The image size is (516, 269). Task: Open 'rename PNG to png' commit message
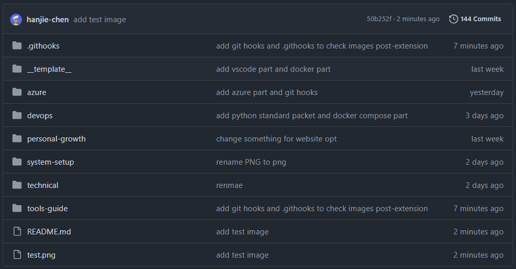tap(251, 162)
